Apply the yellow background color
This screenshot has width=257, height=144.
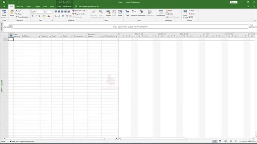(44, 16)
